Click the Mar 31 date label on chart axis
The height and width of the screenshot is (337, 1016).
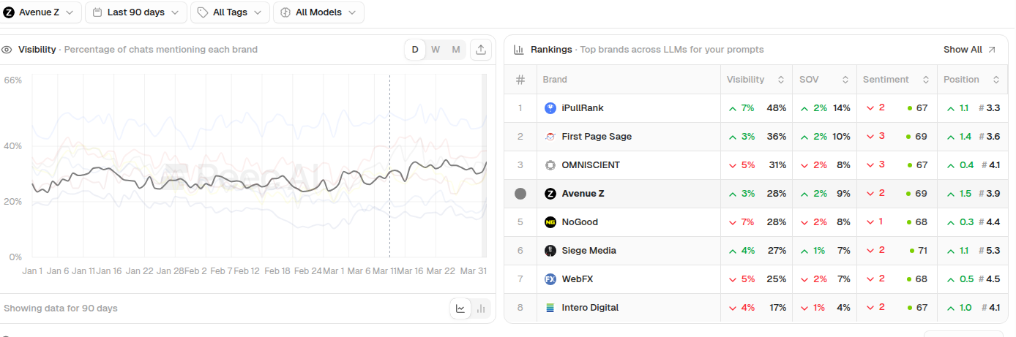click(x=472, y=271)
